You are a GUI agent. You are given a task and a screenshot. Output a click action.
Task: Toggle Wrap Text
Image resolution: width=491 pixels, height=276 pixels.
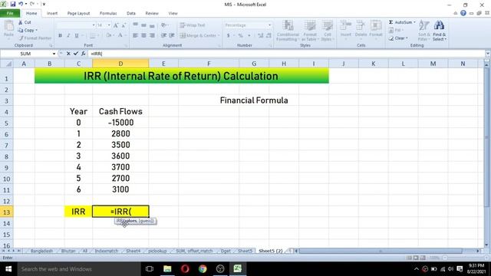193,25
